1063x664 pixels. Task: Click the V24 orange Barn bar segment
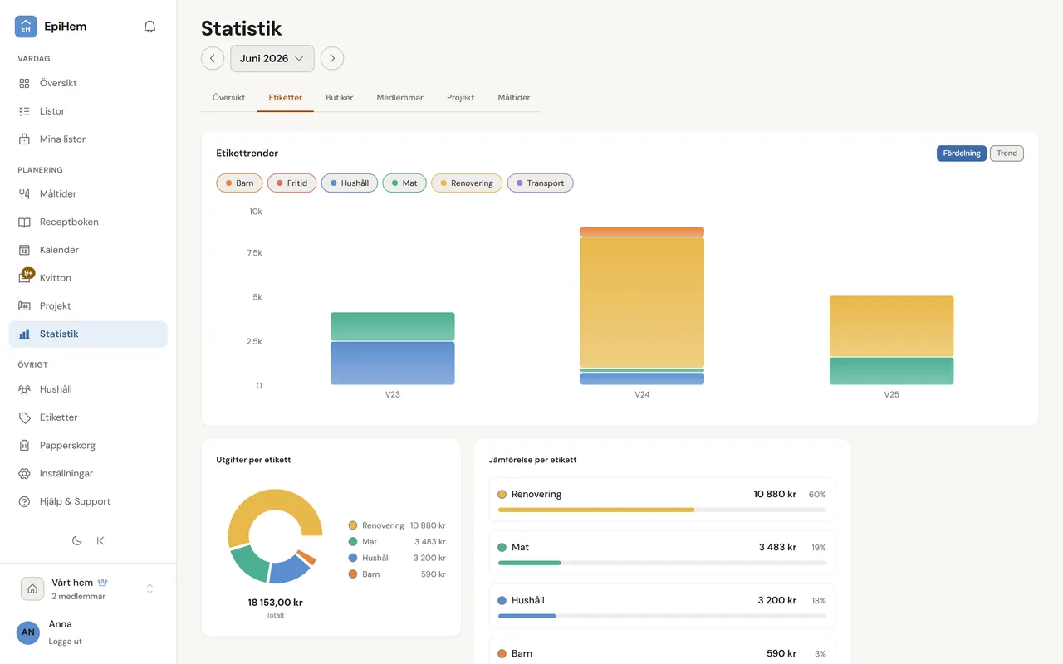[x=642, y=232]
